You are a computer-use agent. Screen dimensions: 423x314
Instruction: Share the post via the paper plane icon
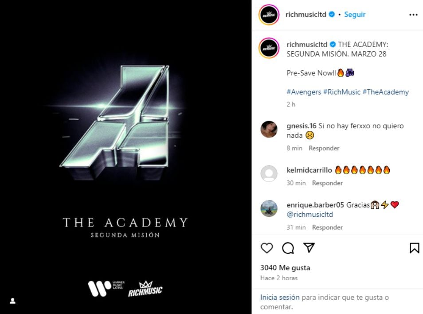[x=309, y=247]
